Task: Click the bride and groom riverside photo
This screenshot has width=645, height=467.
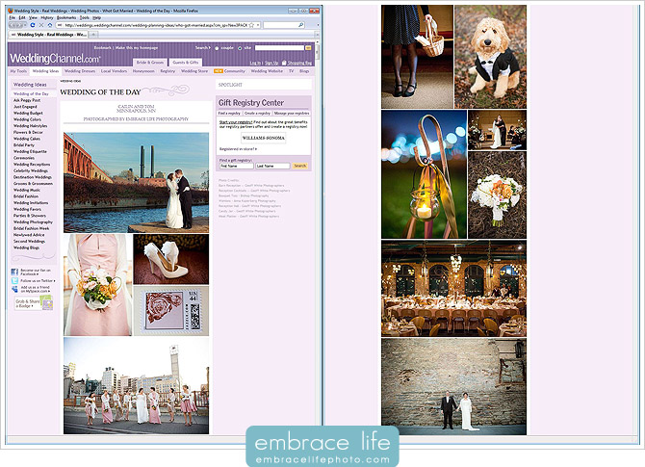Action: click(136, 183)
